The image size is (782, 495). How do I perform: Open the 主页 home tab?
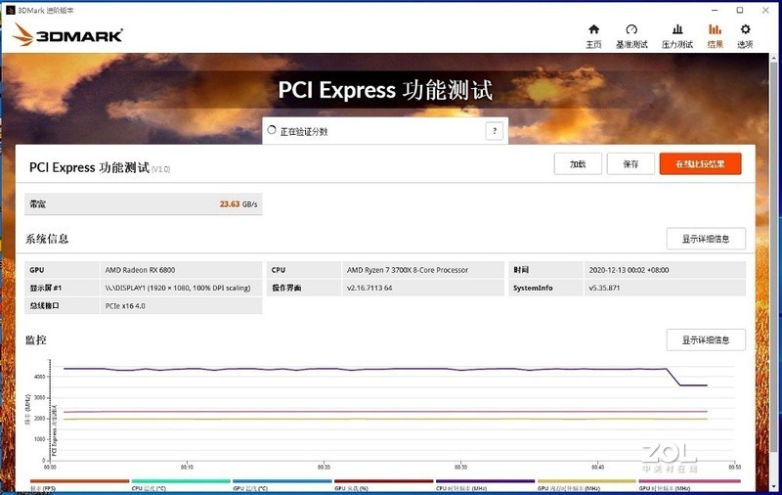tap(593, 36)
